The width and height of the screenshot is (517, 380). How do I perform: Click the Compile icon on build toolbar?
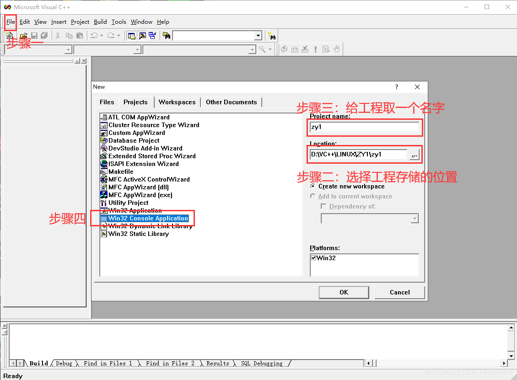(284, 49)
